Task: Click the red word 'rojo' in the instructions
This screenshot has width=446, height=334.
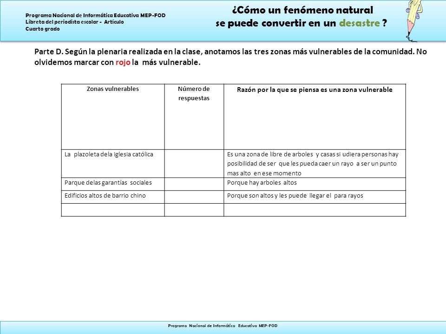Action: (x=123, y=62)
